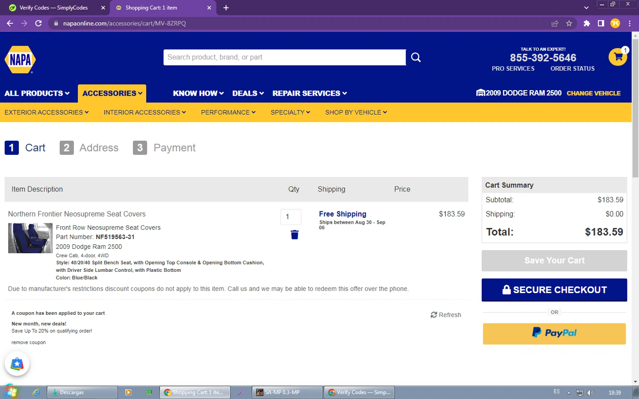This screenshot has height=399, width=639.
Task: Open a new browser tab
Action: pyautogui.click(x=226, y=8)
